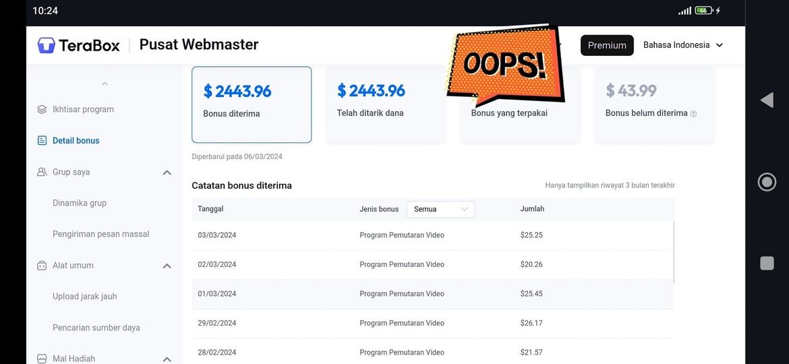The image size is (789, 364).
Task: Tap the Android home circle button
Action: (767, 182)
